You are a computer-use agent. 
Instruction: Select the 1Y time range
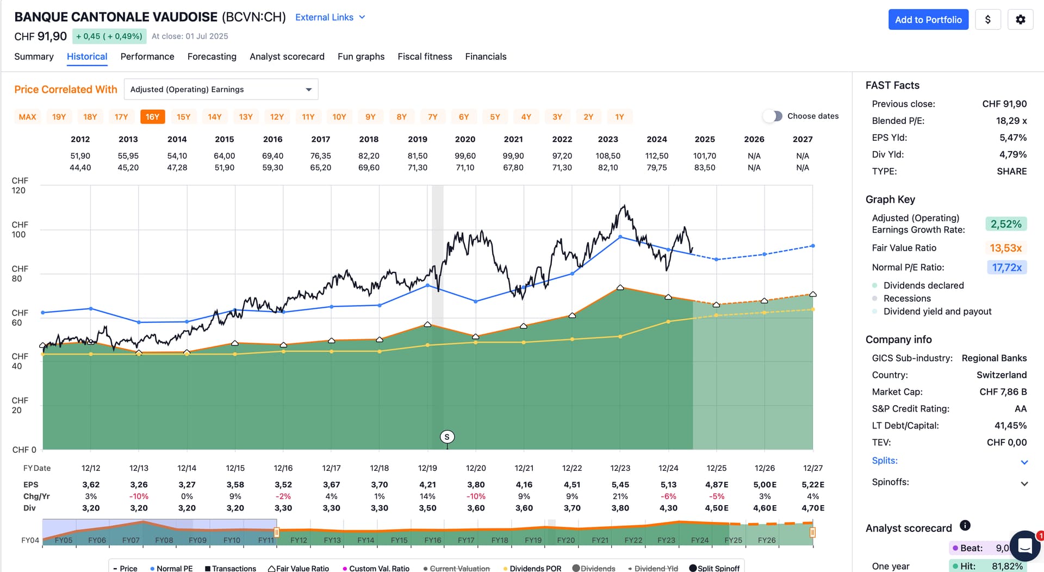click(619, 117)
